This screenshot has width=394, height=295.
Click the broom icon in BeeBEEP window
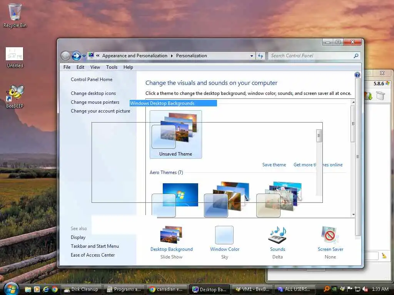click(384, 255)
